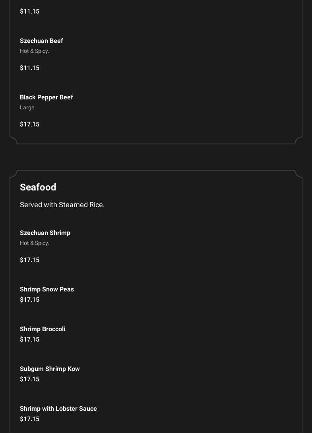Select the Szechuan Beef menu item
The height and width of the screenshot is (433, 312).
pyautogui.click(x=41, y=41)
